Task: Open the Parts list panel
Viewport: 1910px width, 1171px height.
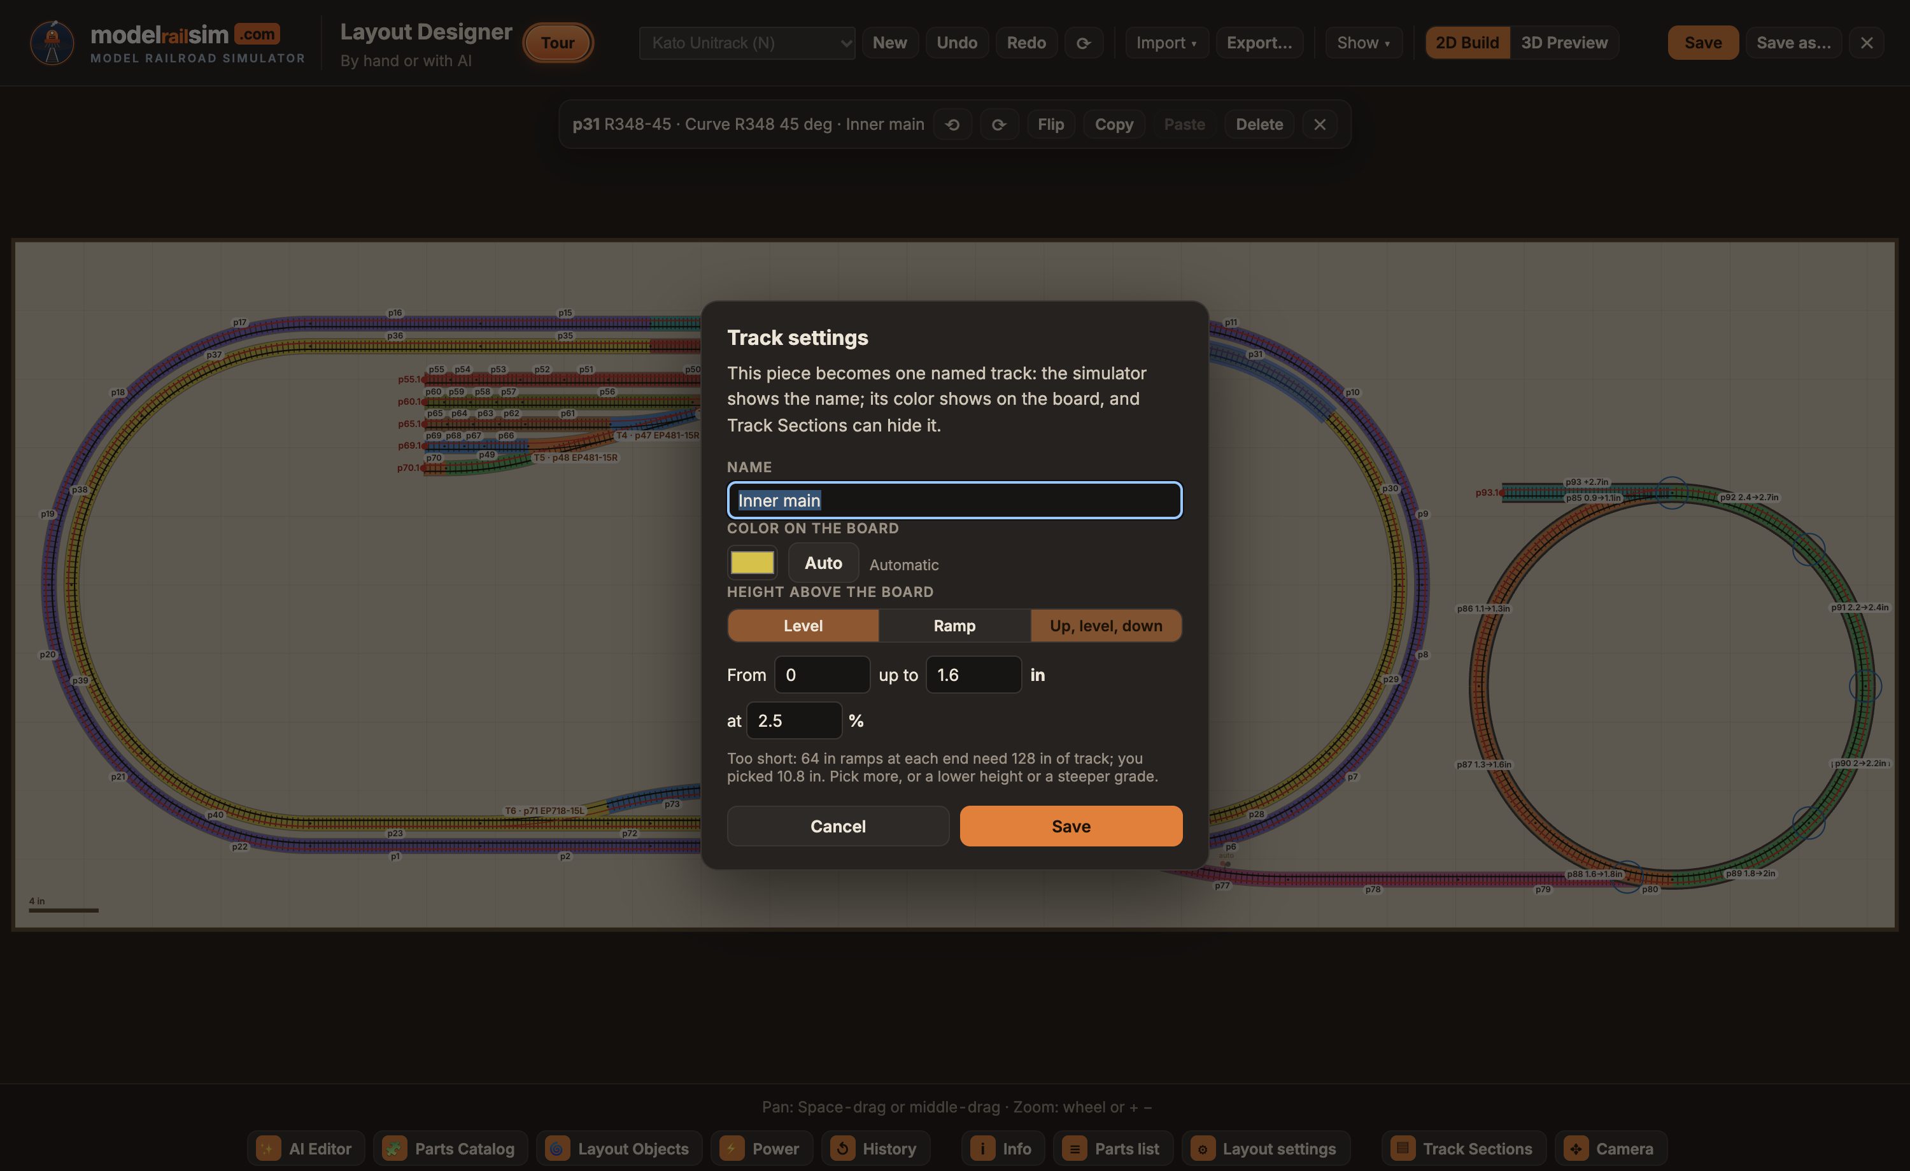Action: pyautogui.click(x=1113, y=1149)
